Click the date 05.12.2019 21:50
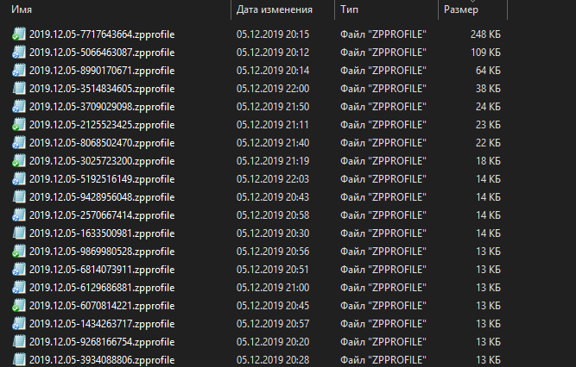The height and width of the screenshot is (367, 576). 273,106
